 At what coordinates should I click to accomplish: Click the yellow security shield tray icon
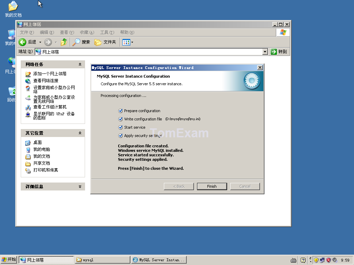click(x=316, y=260)
